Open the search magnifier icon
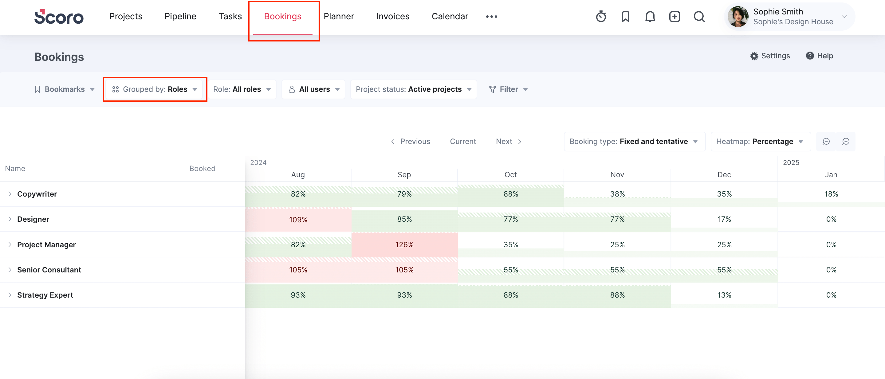This screenshot has width=885, height=379. [x=699, y=17]
